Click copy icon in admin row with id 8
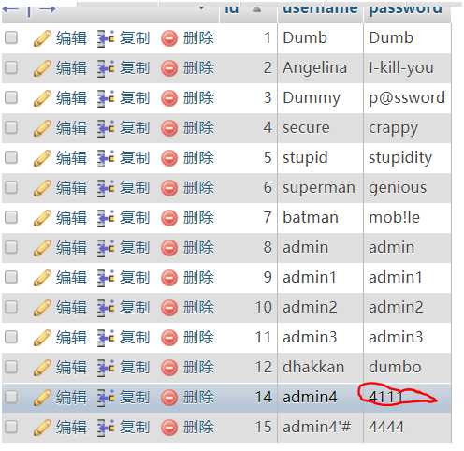Image resolution: width=464 pixels, height=451 pixels. point(106,248)
